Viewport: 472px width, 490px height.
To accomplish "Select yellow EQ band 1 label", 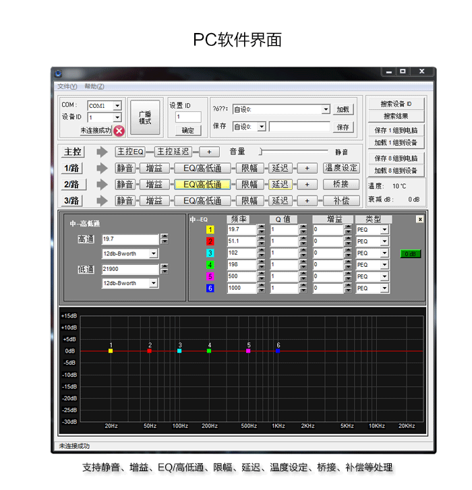I will [210, 230].
